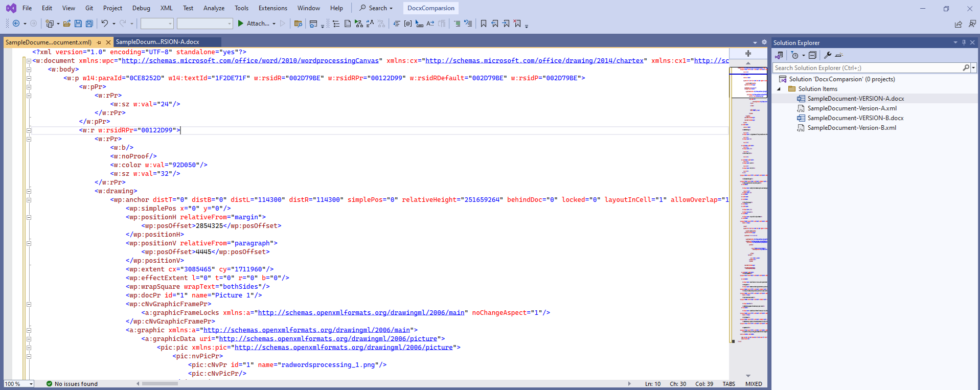Open the Undo history dropdown arrow

click(113, 24)
